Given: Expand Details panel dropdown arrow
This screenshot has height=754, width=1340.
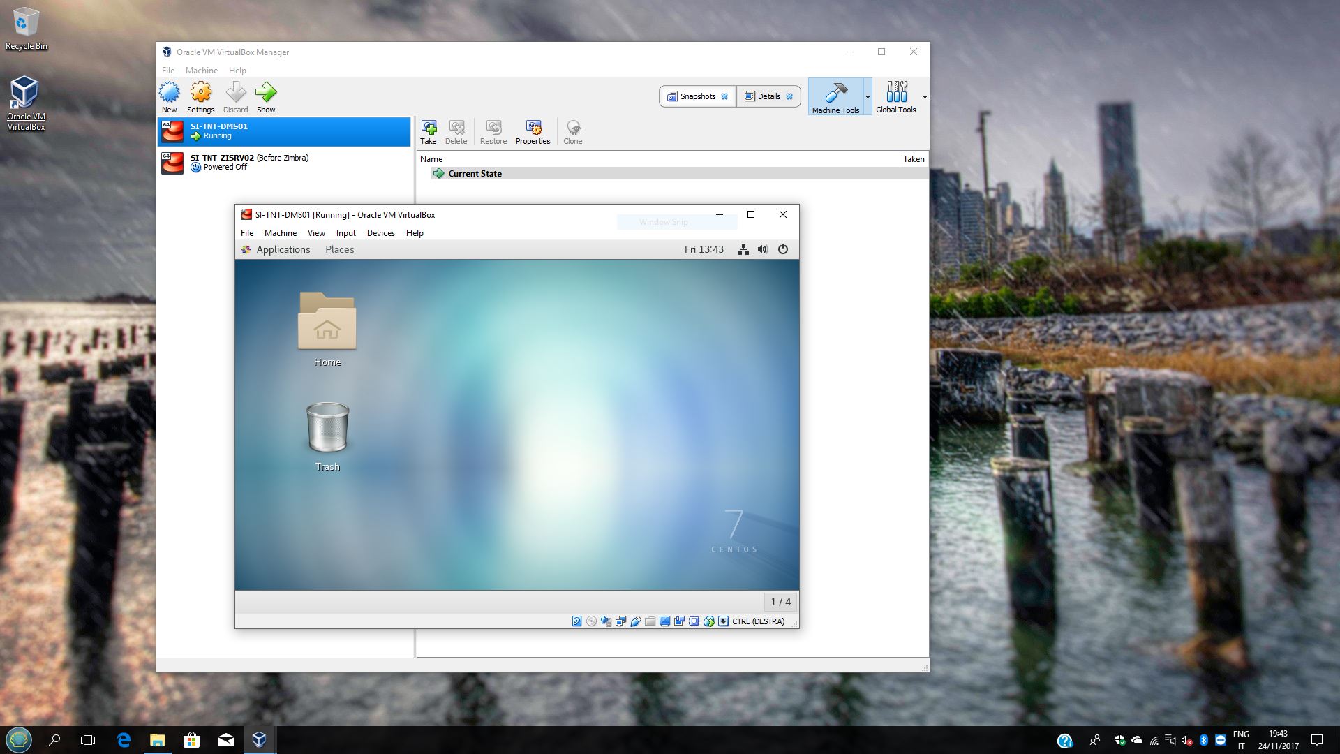Looking at the screenshot, I should tap(791, 96).
